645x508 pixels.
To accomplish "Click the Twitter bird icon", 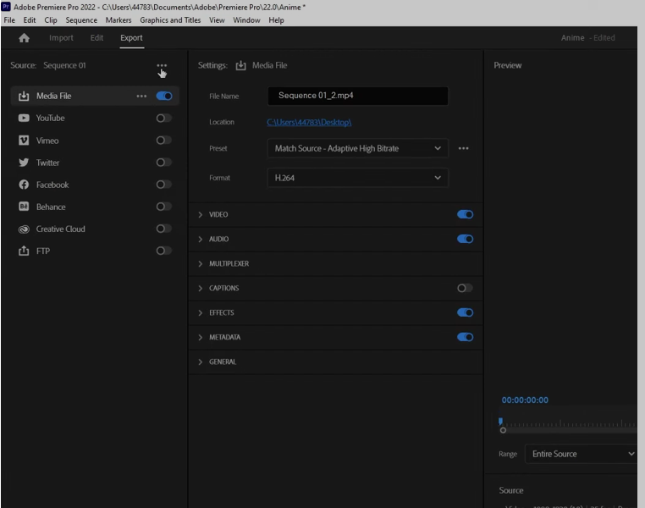I will (x=24, y=163).
